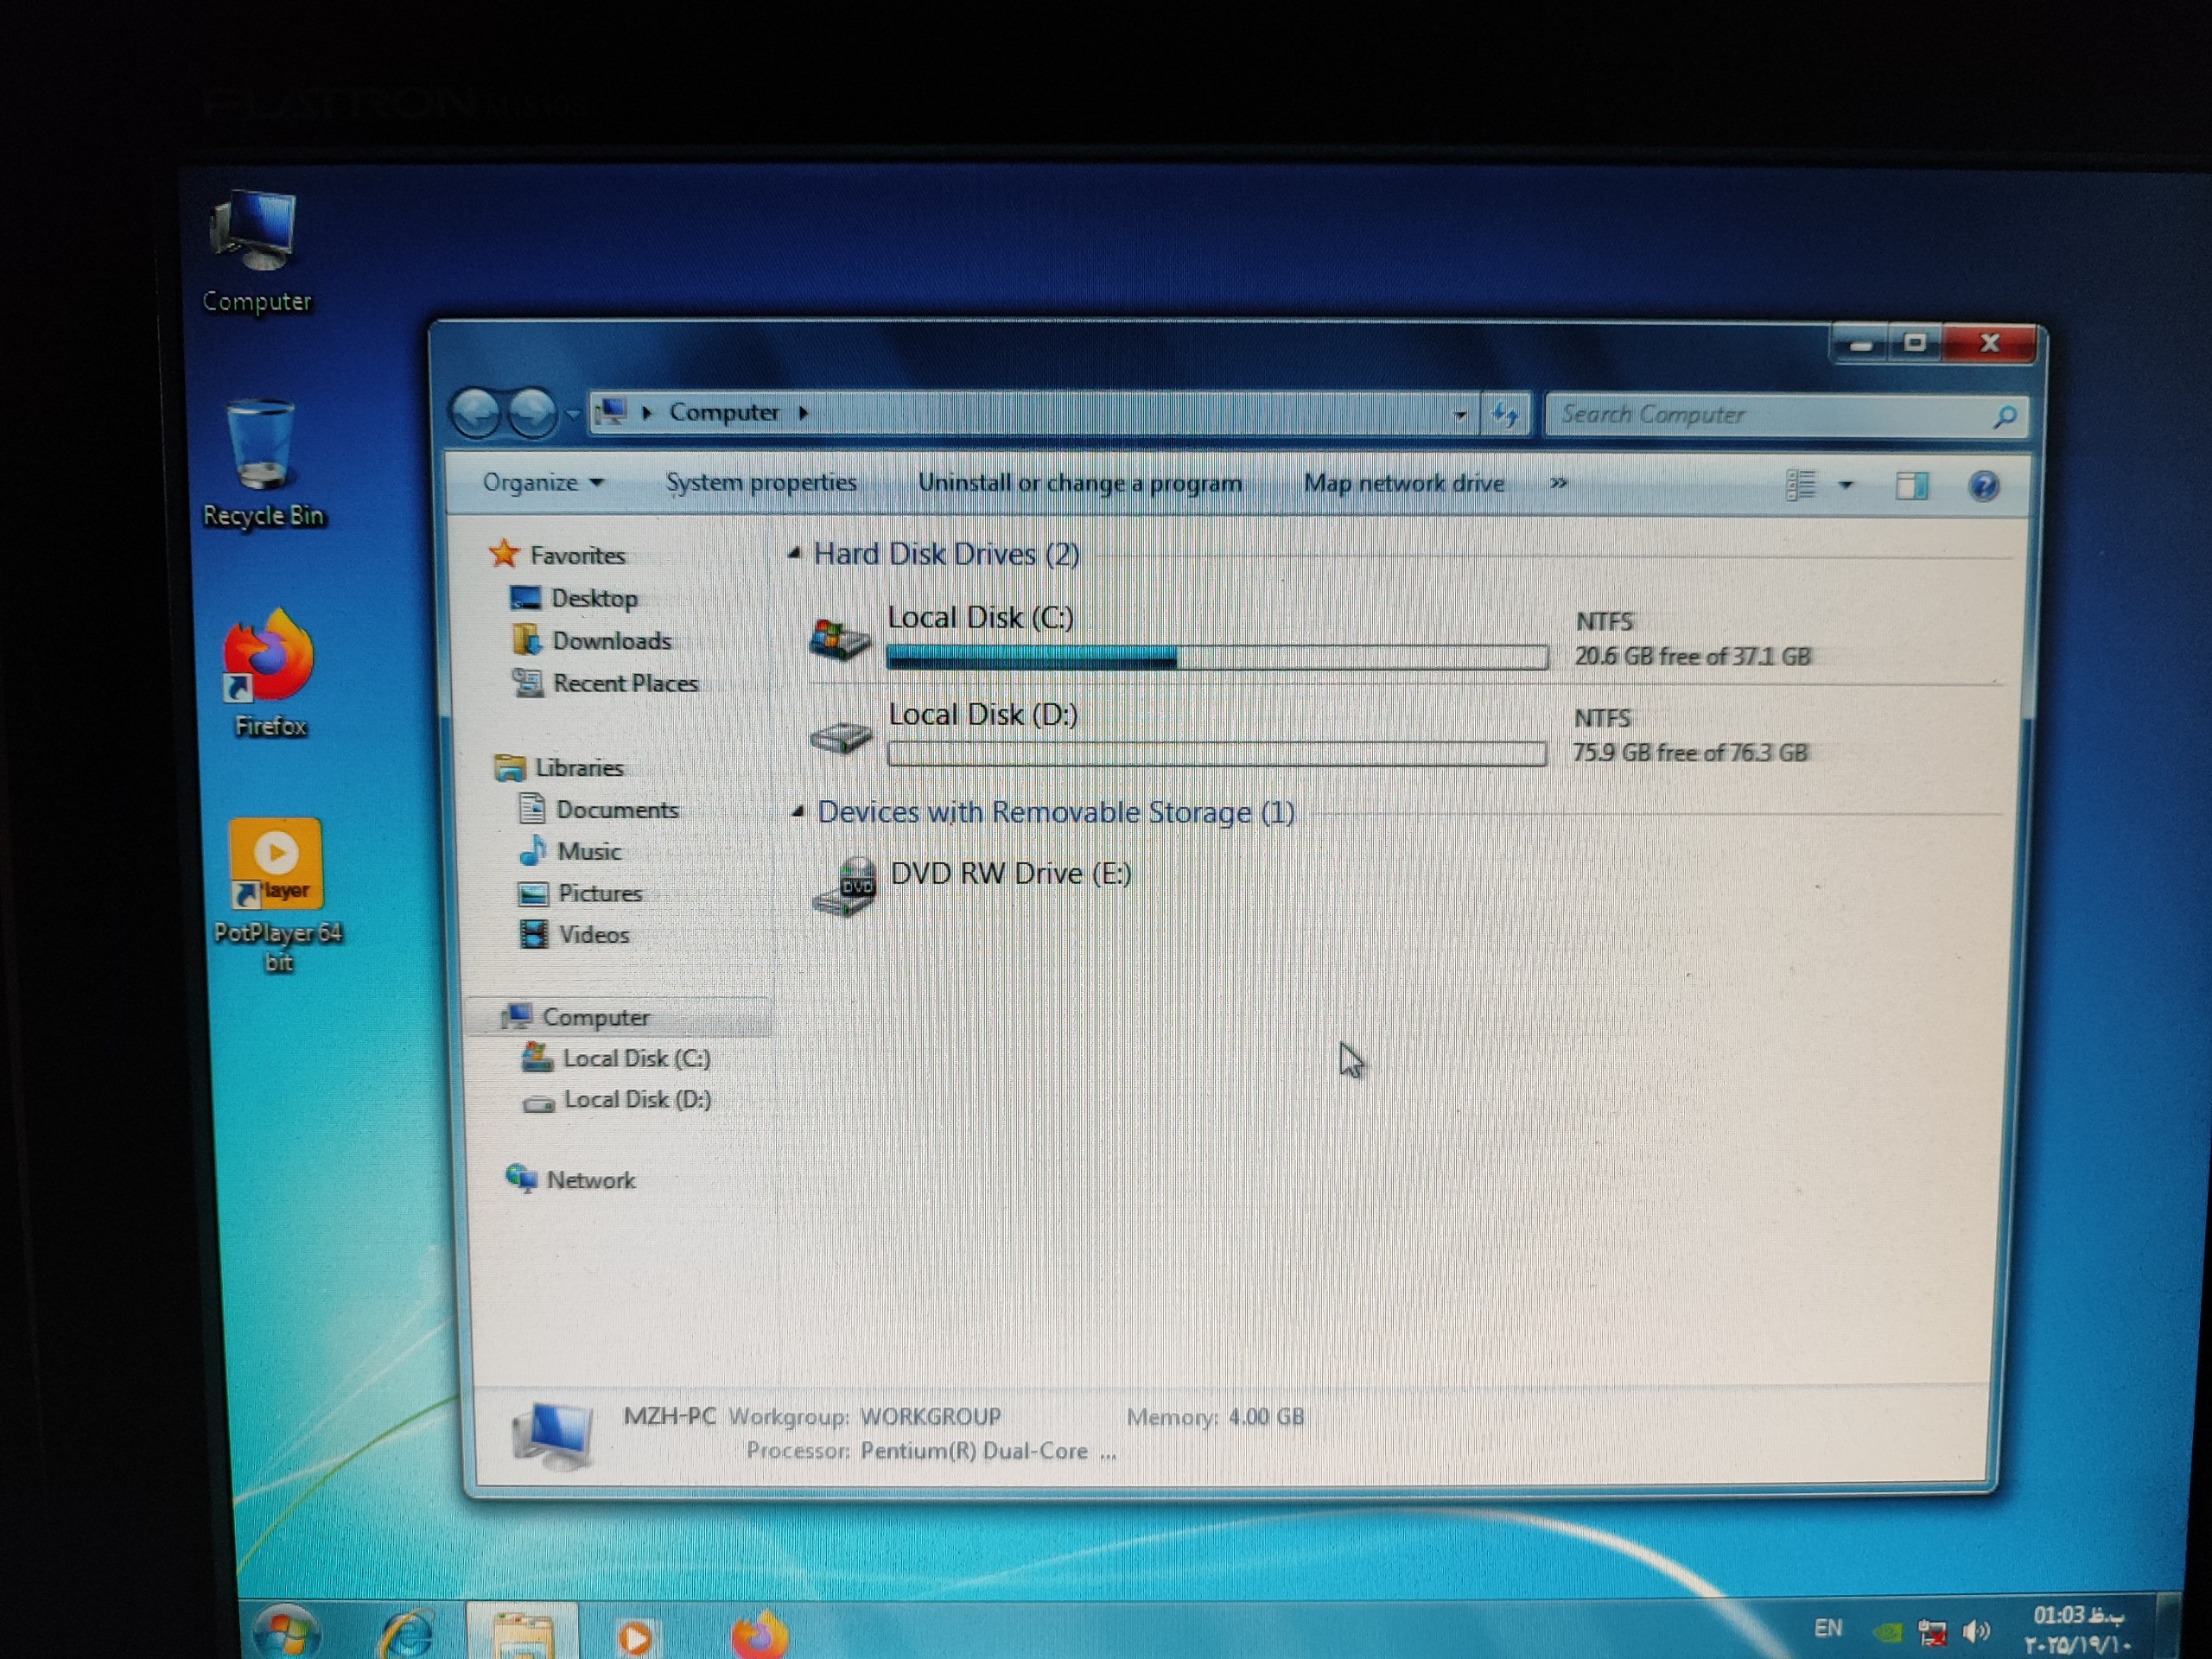Viewport: 2212px width, 1659px height.
Task: Click Uninstall or change a program
Action: click(x=1079, y=483)
